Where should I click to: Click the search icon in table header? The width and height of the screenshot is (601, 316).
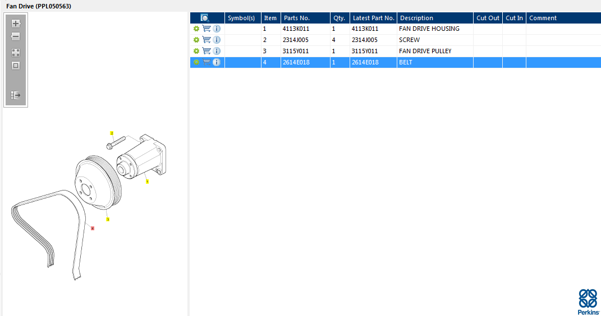pos(205,18)
